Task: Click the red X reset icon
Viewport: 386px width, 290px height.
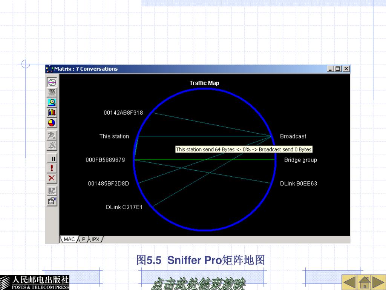Action: (x=52, y=178)
